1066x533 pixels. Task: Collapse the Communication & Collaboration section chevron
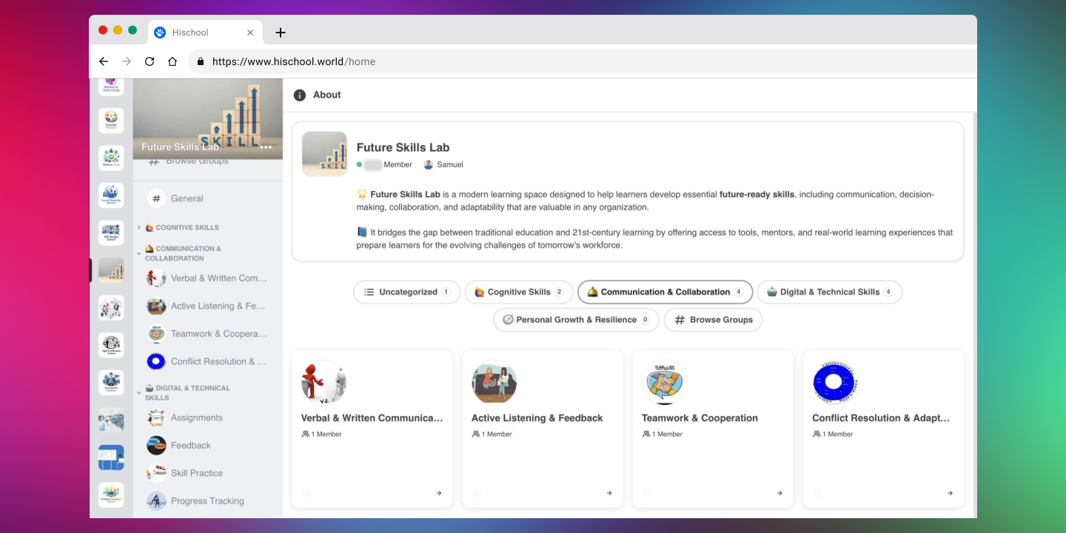[139, 254]
